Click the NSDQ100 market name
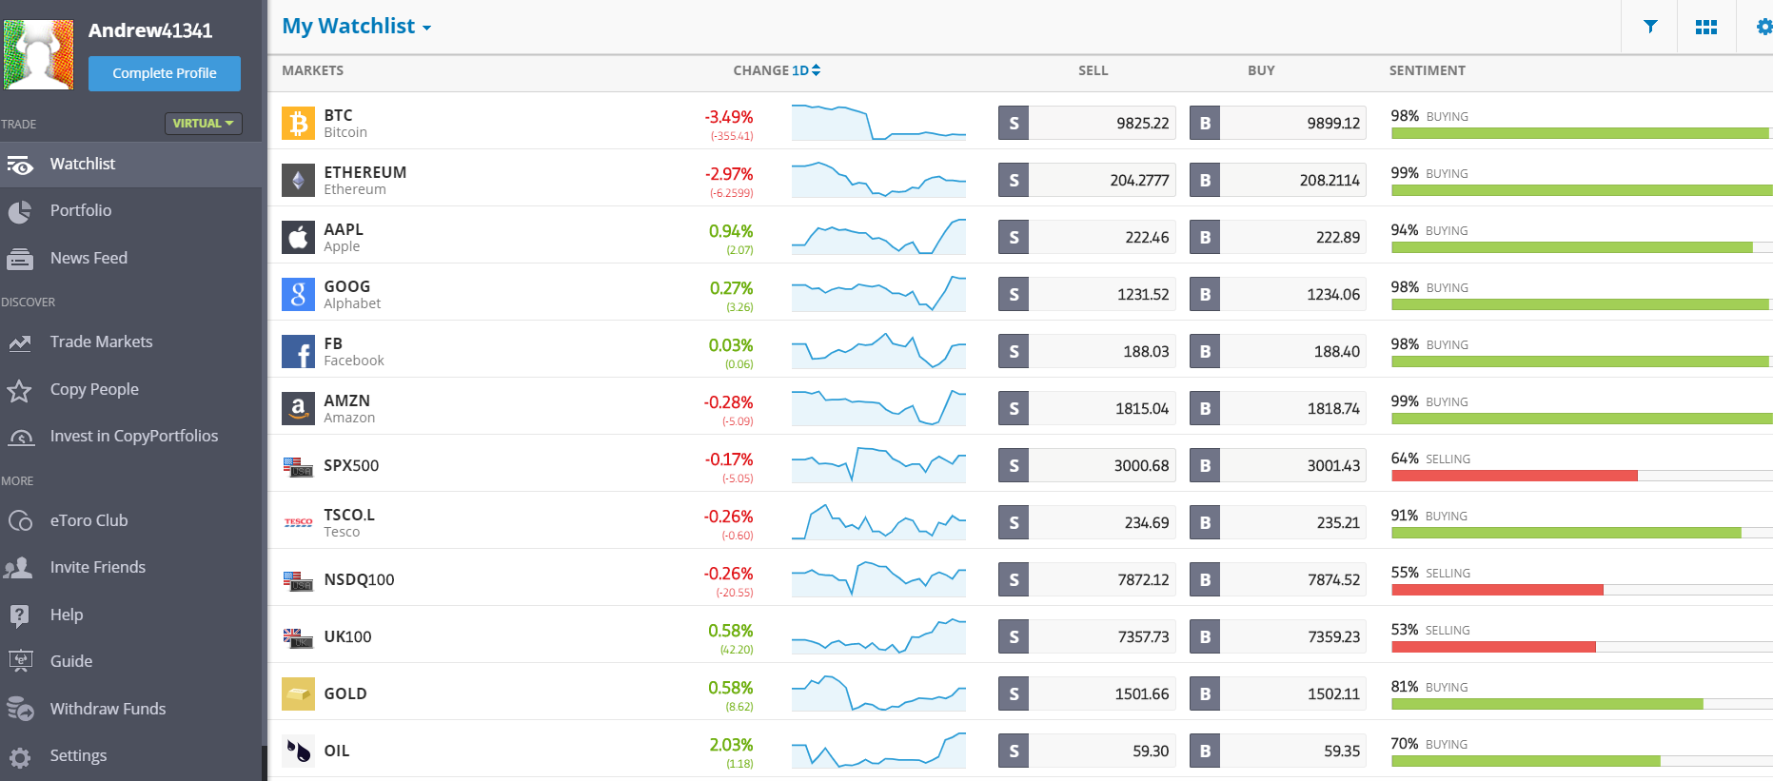The width and height of the screenshot is (1773, 781). [x=359, y=579]
